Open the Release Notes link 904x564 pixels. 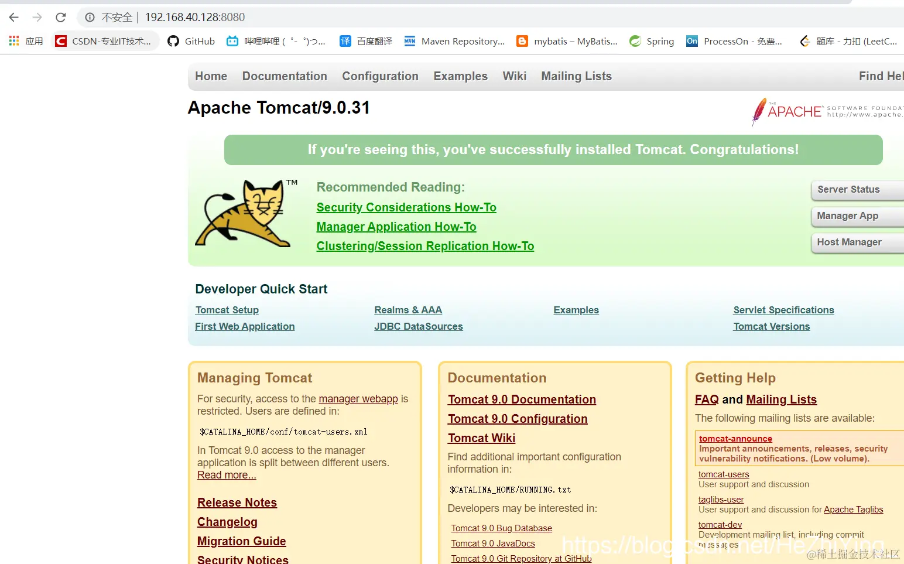pyautogui.click(x=237, y=503)
